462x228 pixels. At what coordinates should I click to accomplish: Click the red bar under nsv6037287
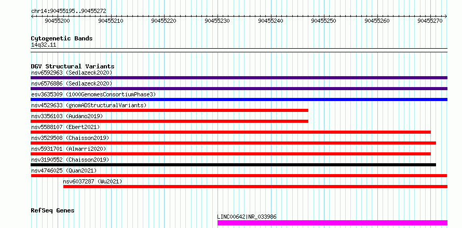tap(255, 187)
